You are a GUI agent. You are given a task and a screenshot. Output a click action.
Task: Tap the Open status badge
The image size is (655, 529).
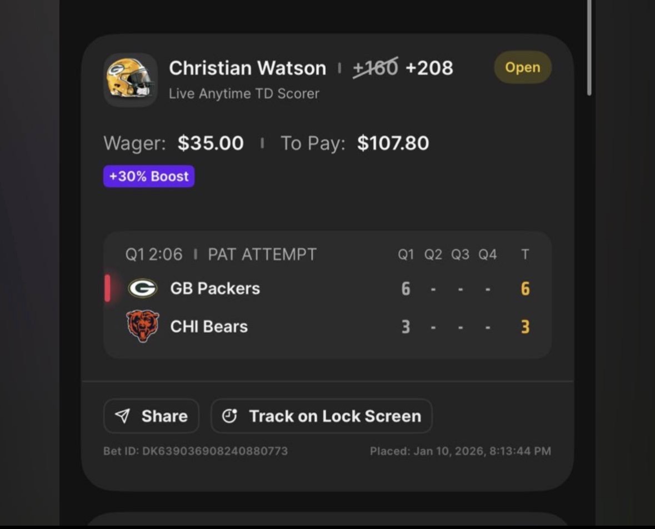tap(522, 67)
